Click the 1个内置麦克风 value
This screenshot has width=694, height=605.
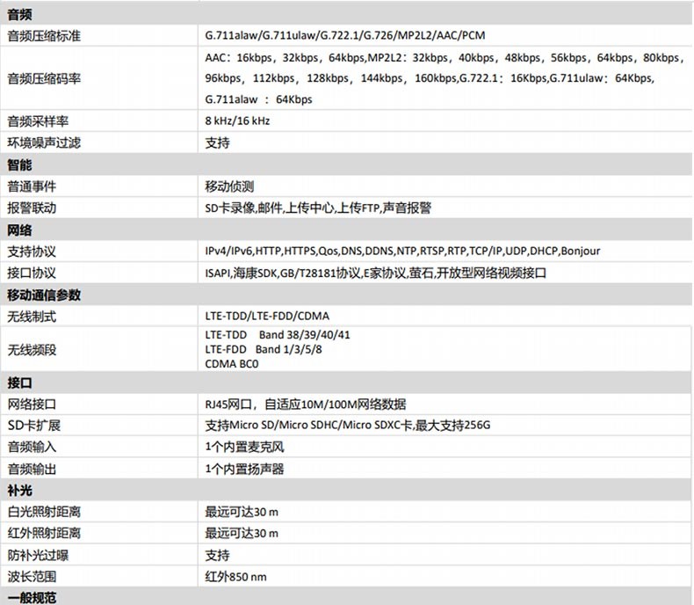click(x=244, y=447)
